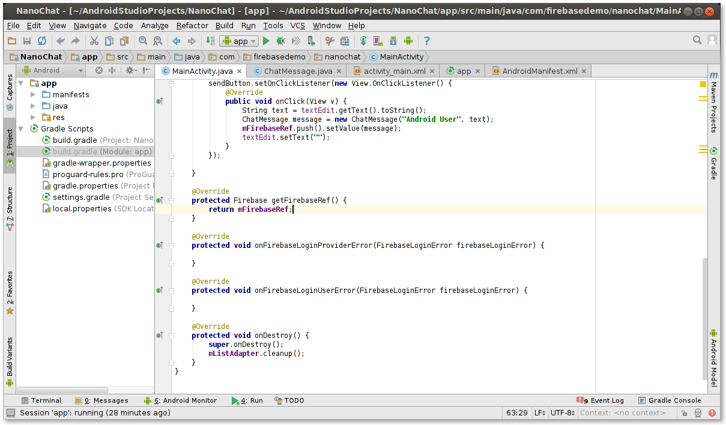Click Sync Project with Gradle Files icon
Viewport: 726px width, 425px height.
(x=363, y=41)
